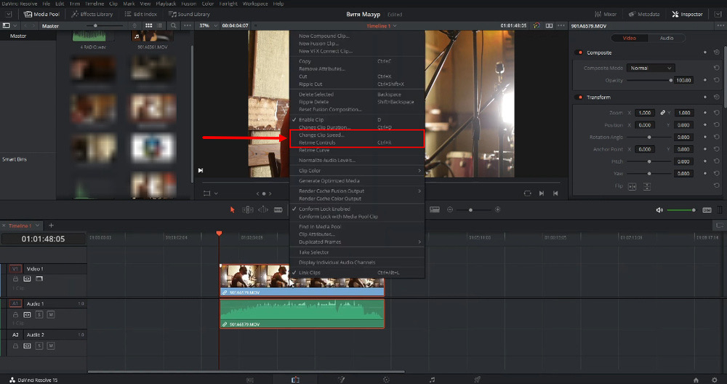Open the Media Pool panel
Screen dimensions: 727x384
click(x=41, y=15)
